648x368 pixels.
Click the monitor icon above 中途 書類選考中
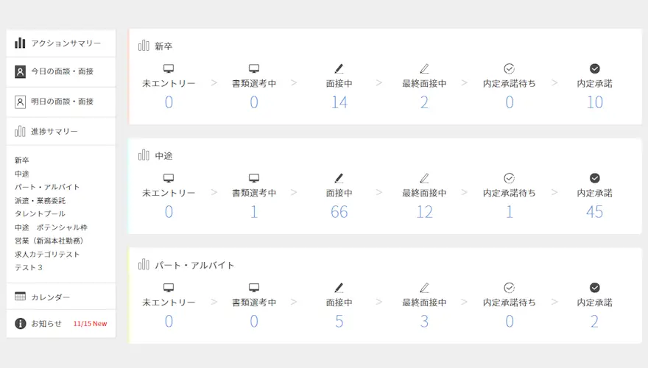tap(254, 178)
